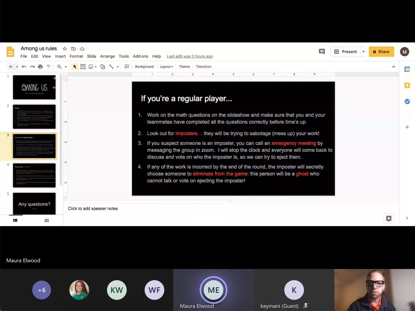This screenshot has width=415, height=311.
Task: Open the Insert menu
Action: [61, 56]
